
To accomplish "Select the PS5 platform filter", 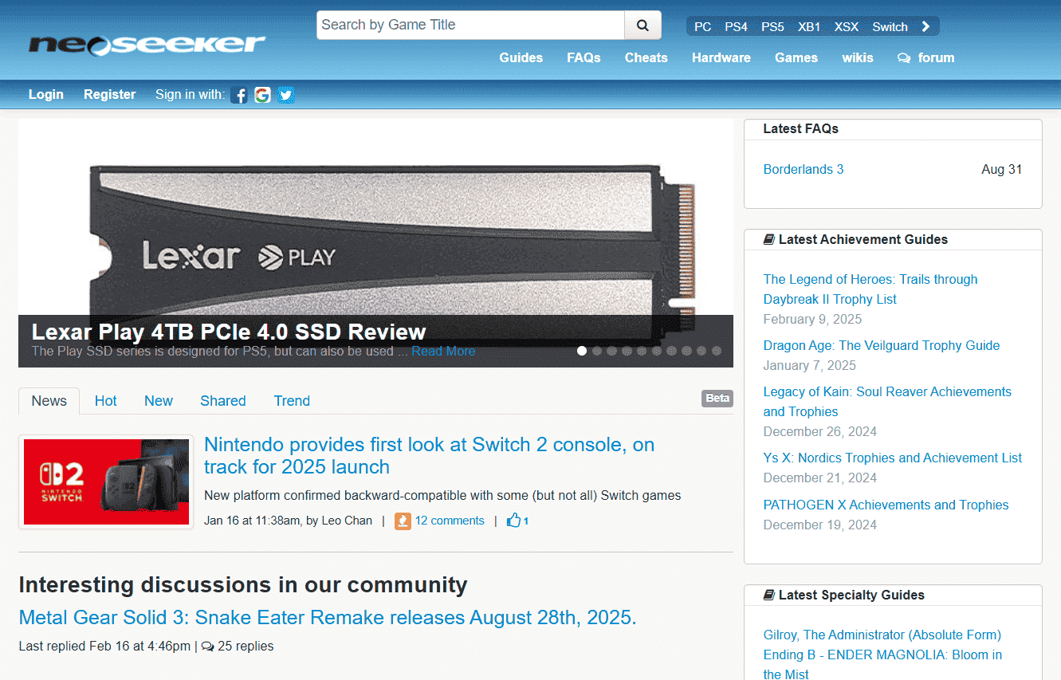I will coord(772,26).
